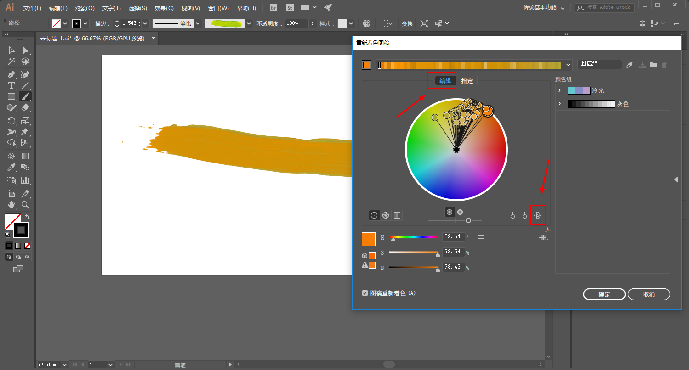
Task: Open graphic style dropdown
Action: coord(352,23)
